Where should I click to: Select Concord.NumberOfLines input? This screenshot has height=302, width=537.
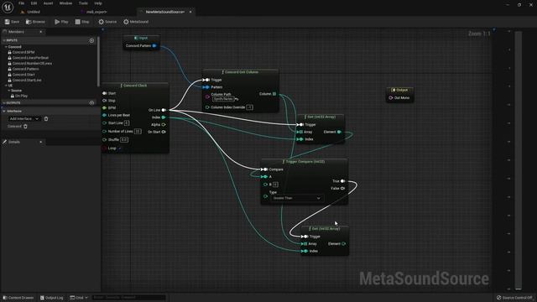pyautogui.click(x=32, y=64)
